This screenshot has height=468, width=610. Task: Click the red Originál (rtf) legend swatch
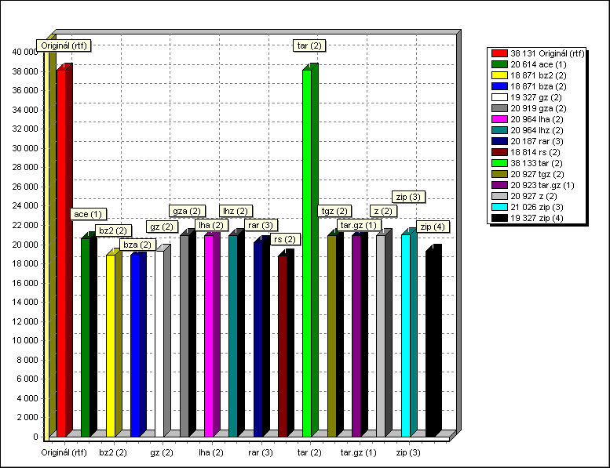(499, 53)
